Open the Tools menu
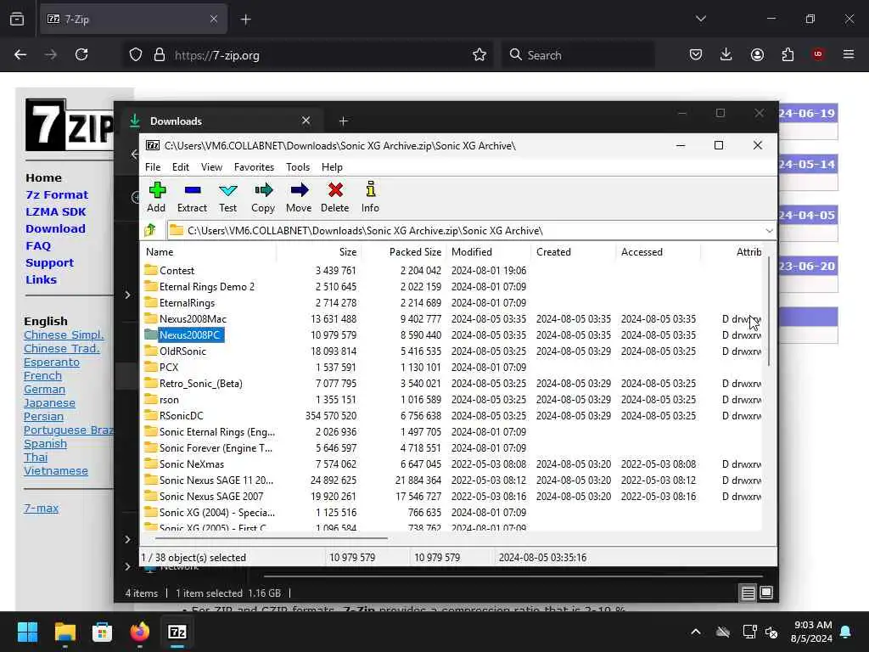This screenshot has height=652, width=869. tap(298, 167)
